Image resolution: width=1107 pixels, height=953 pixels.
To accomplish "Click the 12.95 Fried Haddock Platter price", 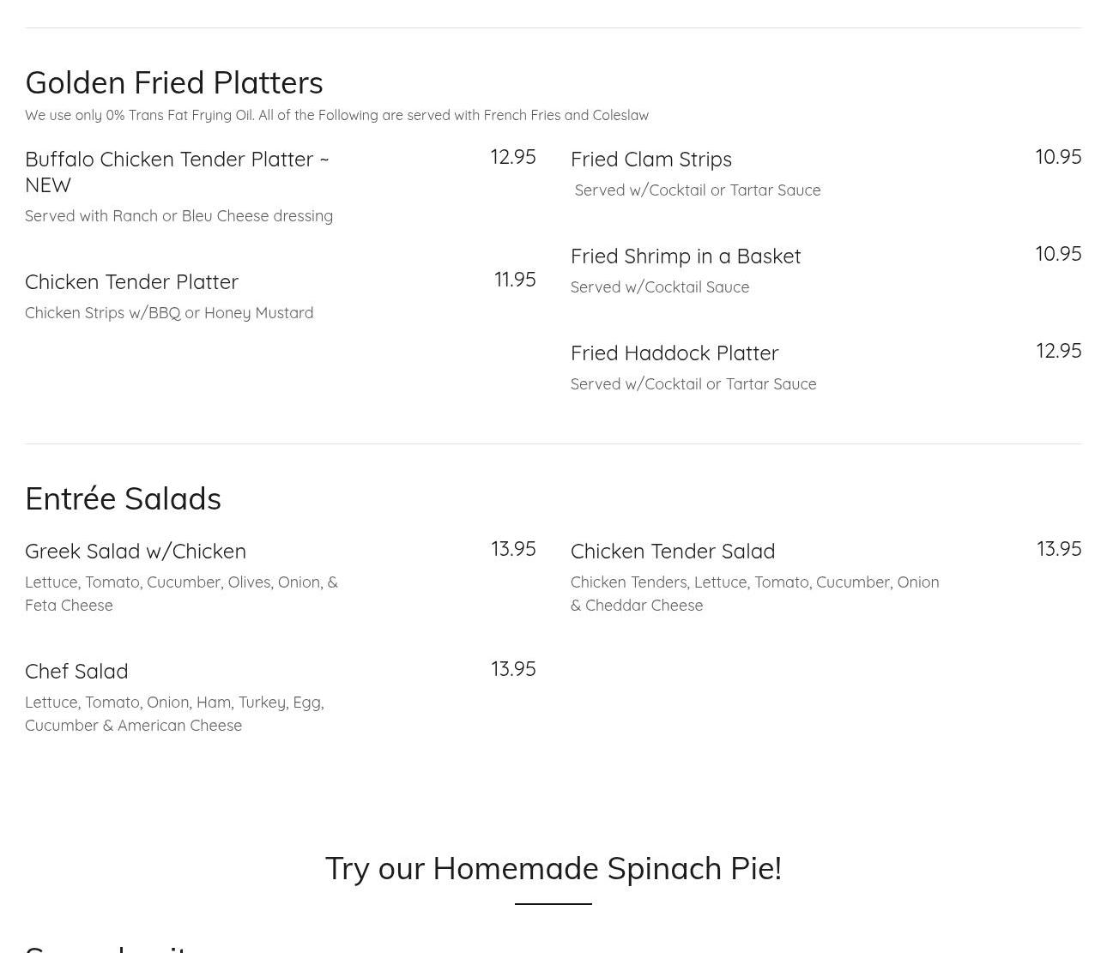I will pos(1059,351).
